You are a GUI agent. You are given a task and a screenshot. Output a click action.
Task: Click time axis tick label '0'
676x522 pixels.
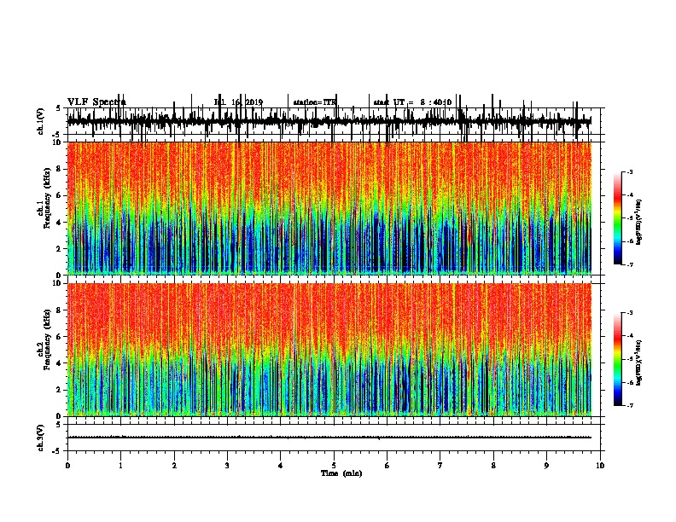pyautogui.click(x=67, y=466)
